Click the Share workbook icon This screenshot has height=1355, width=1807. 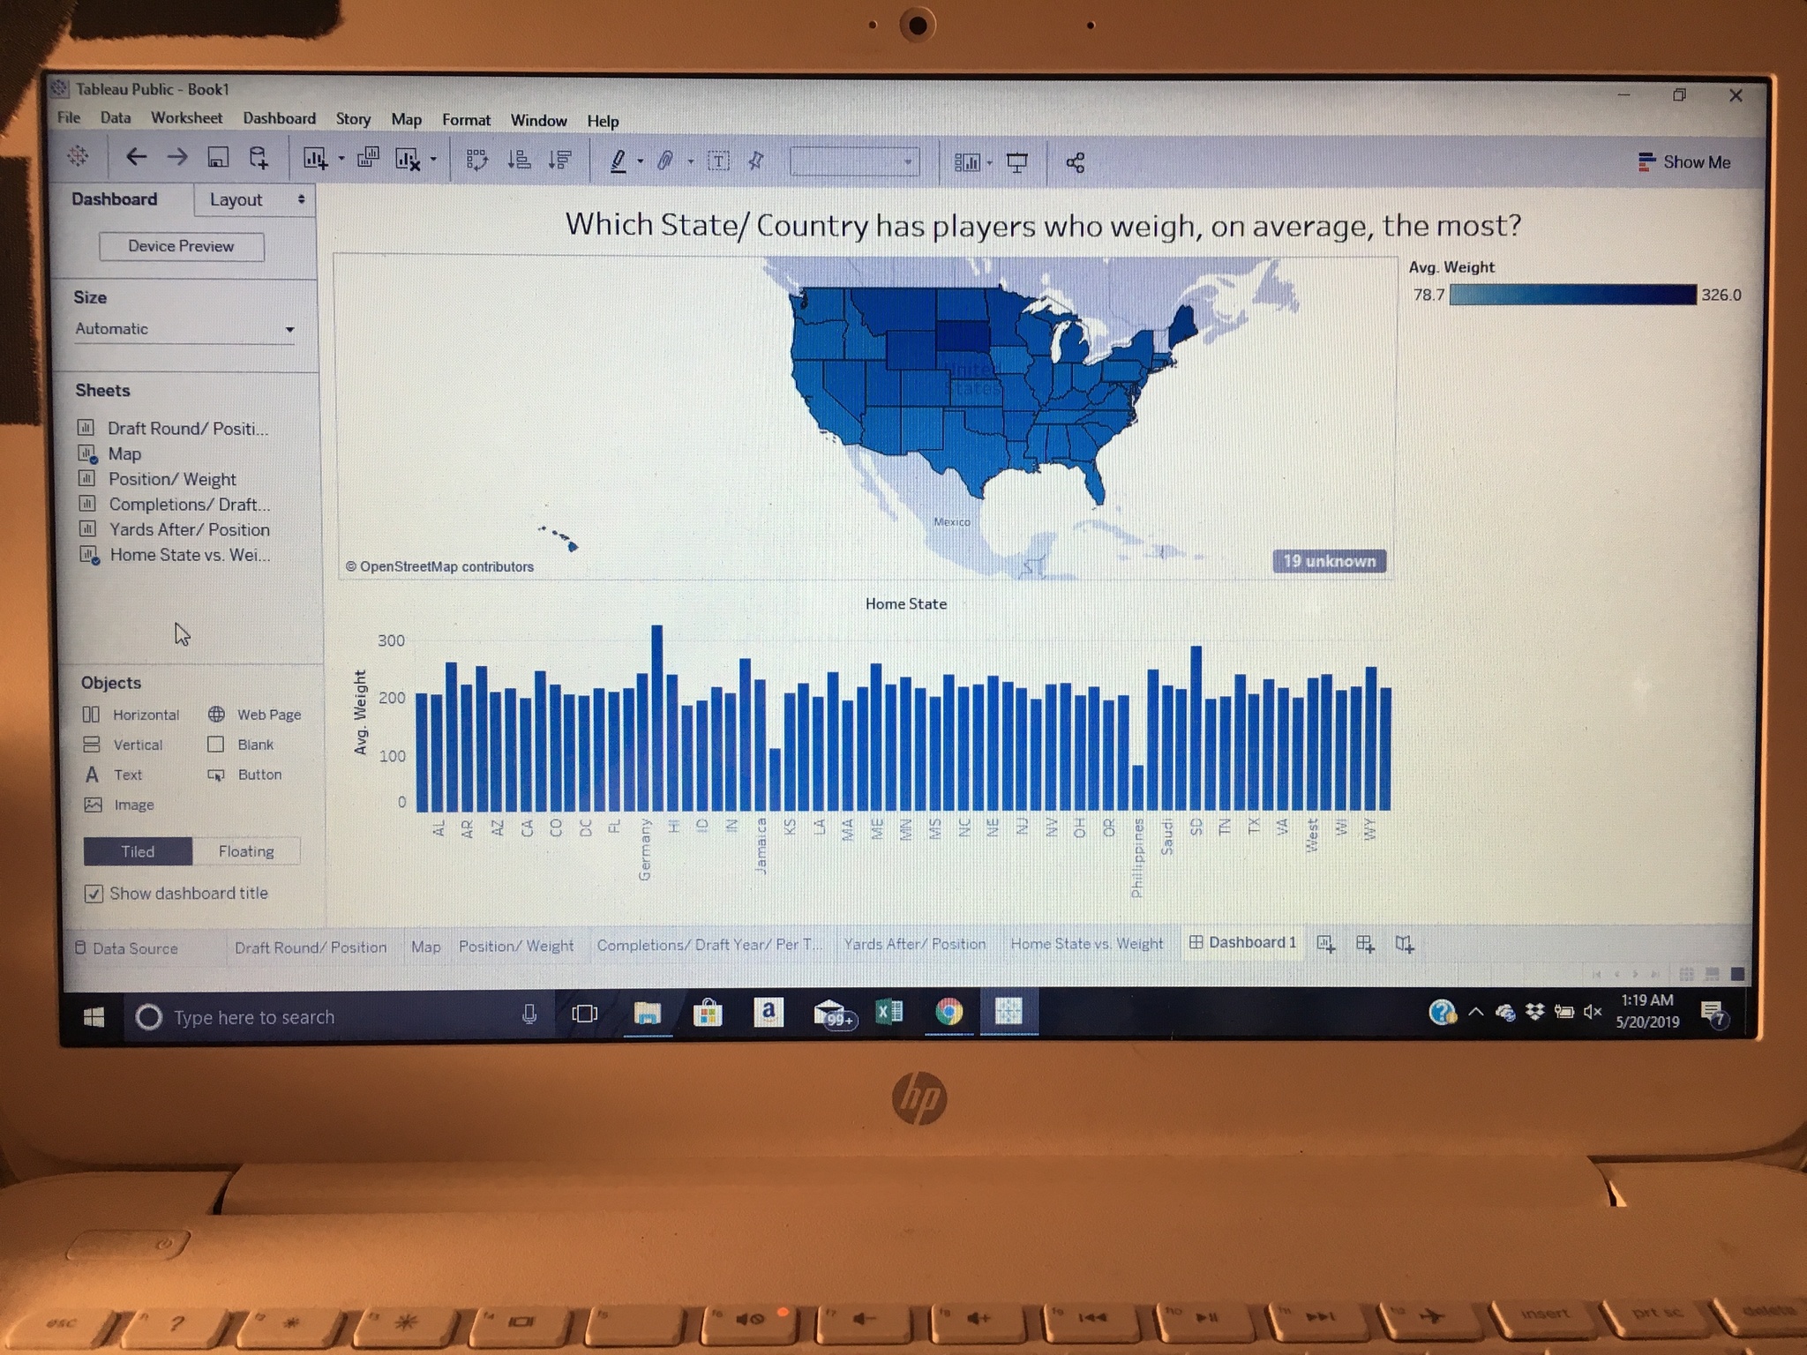click(1075, 162)
